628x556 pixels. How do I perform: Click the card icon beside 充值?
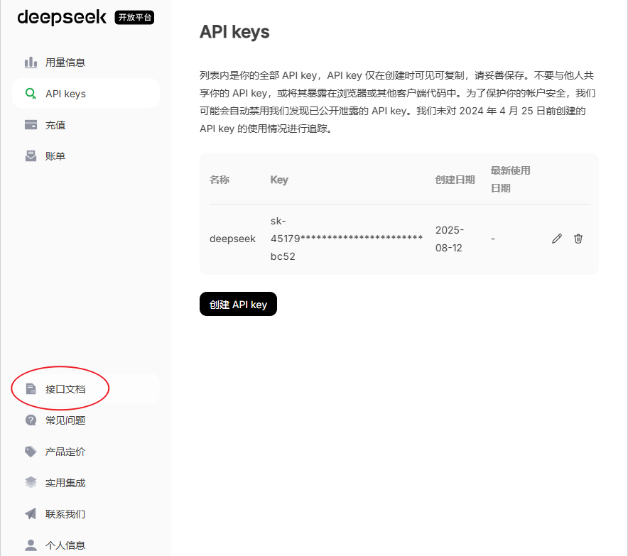click(31, 125)
